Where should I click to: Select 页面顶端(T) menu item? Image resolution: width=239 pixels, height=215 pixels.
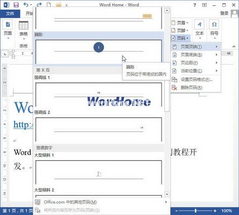[195, 47]
